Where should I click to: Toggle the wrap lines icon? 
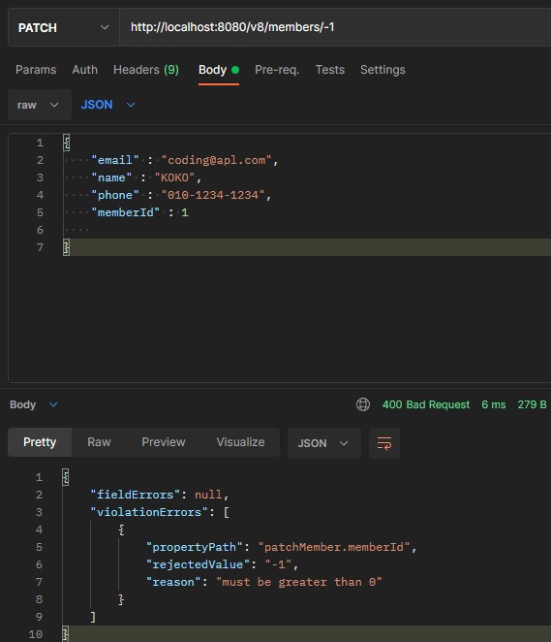[x=384, y=443]
